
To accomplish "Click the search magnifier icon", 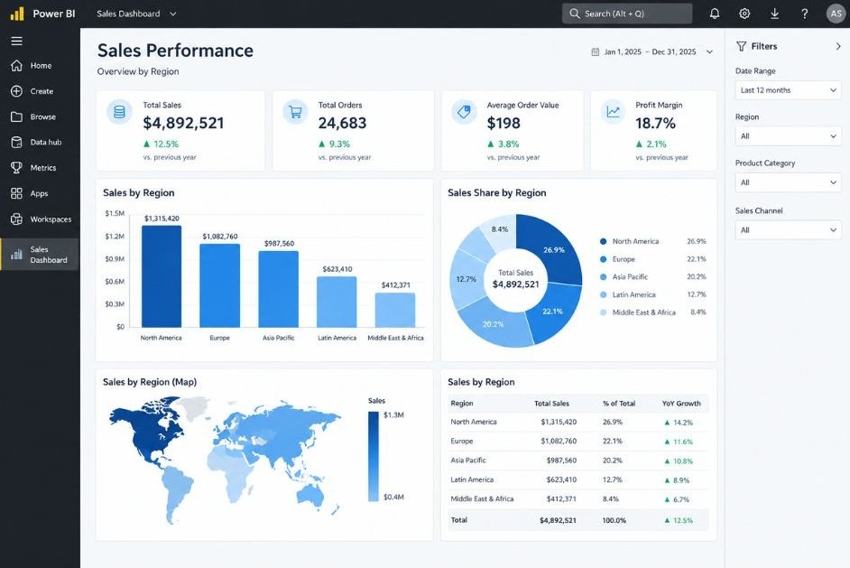I will [x=575, y=14].
